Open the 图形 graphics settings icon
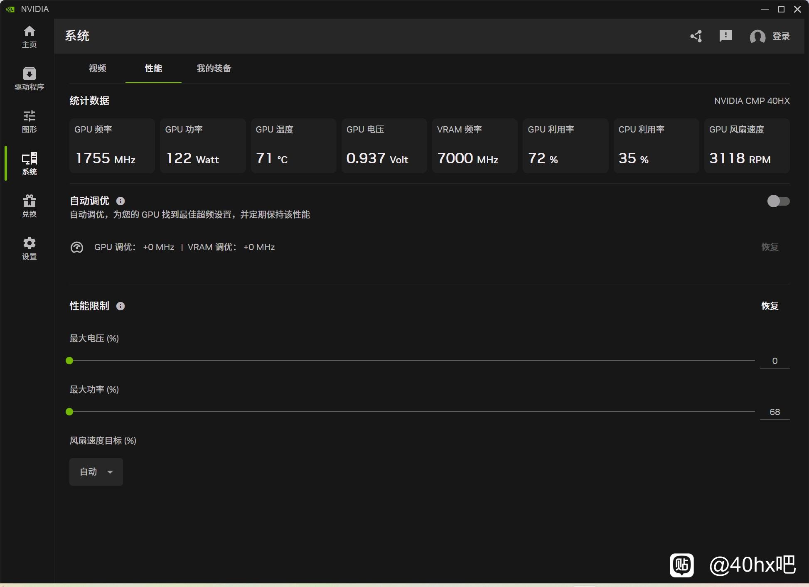809x587 pixels. (29, 121)
